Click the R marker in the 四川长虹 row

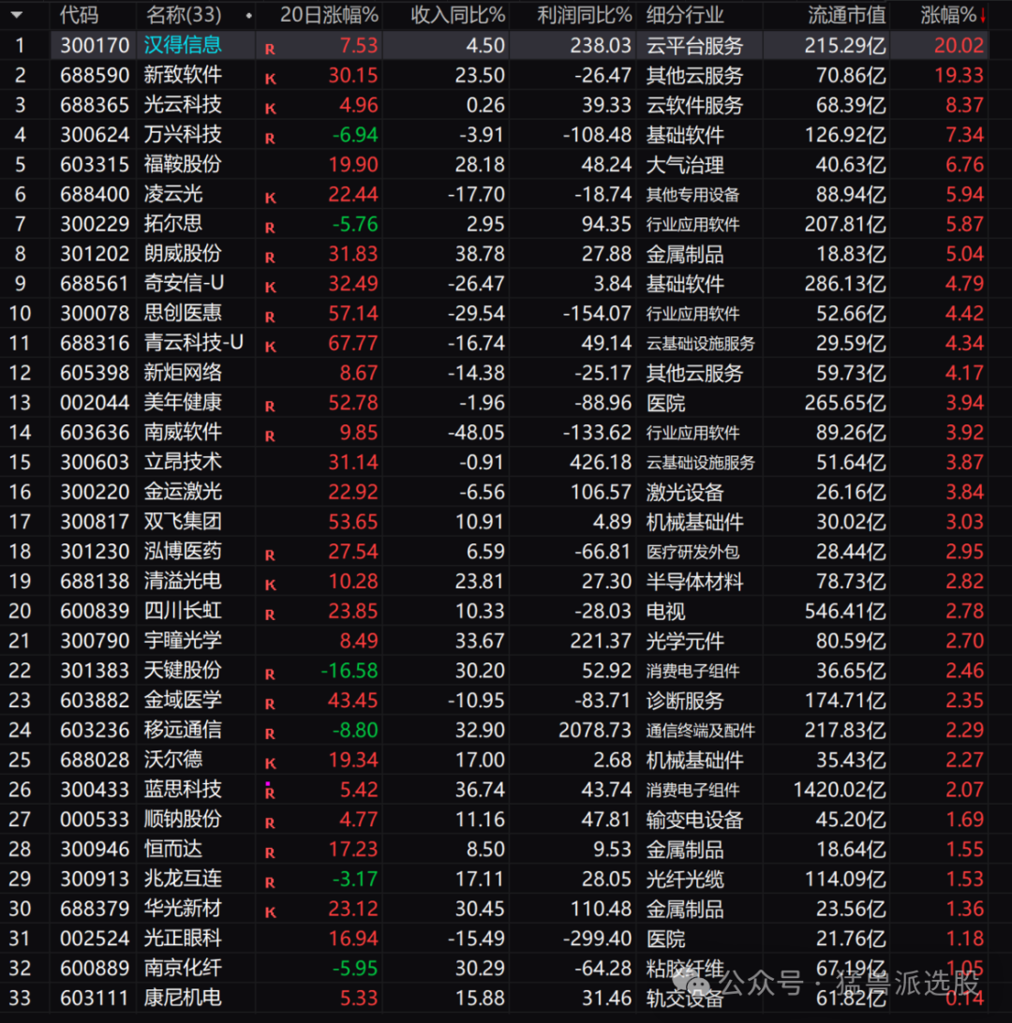270,615
